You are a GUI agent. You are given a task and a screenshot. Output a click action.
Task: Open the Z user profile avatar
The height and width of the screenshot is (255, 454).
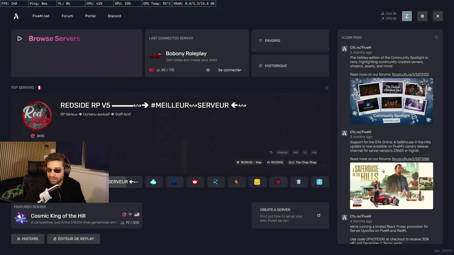[407, 16]
